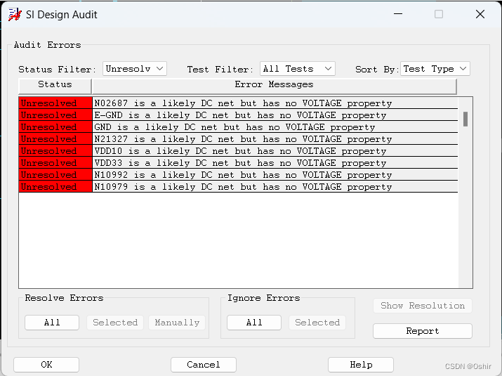Open the Status Filter dropdown
502x376 pixels.
(x=134, y=68)
